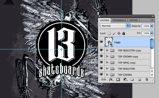159x98 pixels.
Task: Expand the TOP CROWN copy group
Action: click(x=107, y=56)
